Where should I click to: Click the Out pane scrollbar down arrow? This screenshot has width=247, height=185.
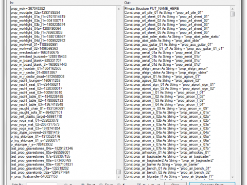(x=233, y=177)
